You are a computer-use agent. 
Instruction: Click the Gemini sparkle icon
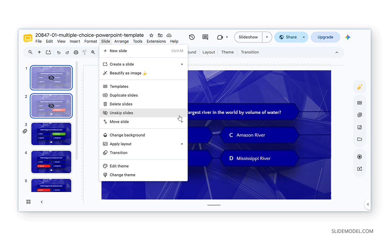(348, 37)
